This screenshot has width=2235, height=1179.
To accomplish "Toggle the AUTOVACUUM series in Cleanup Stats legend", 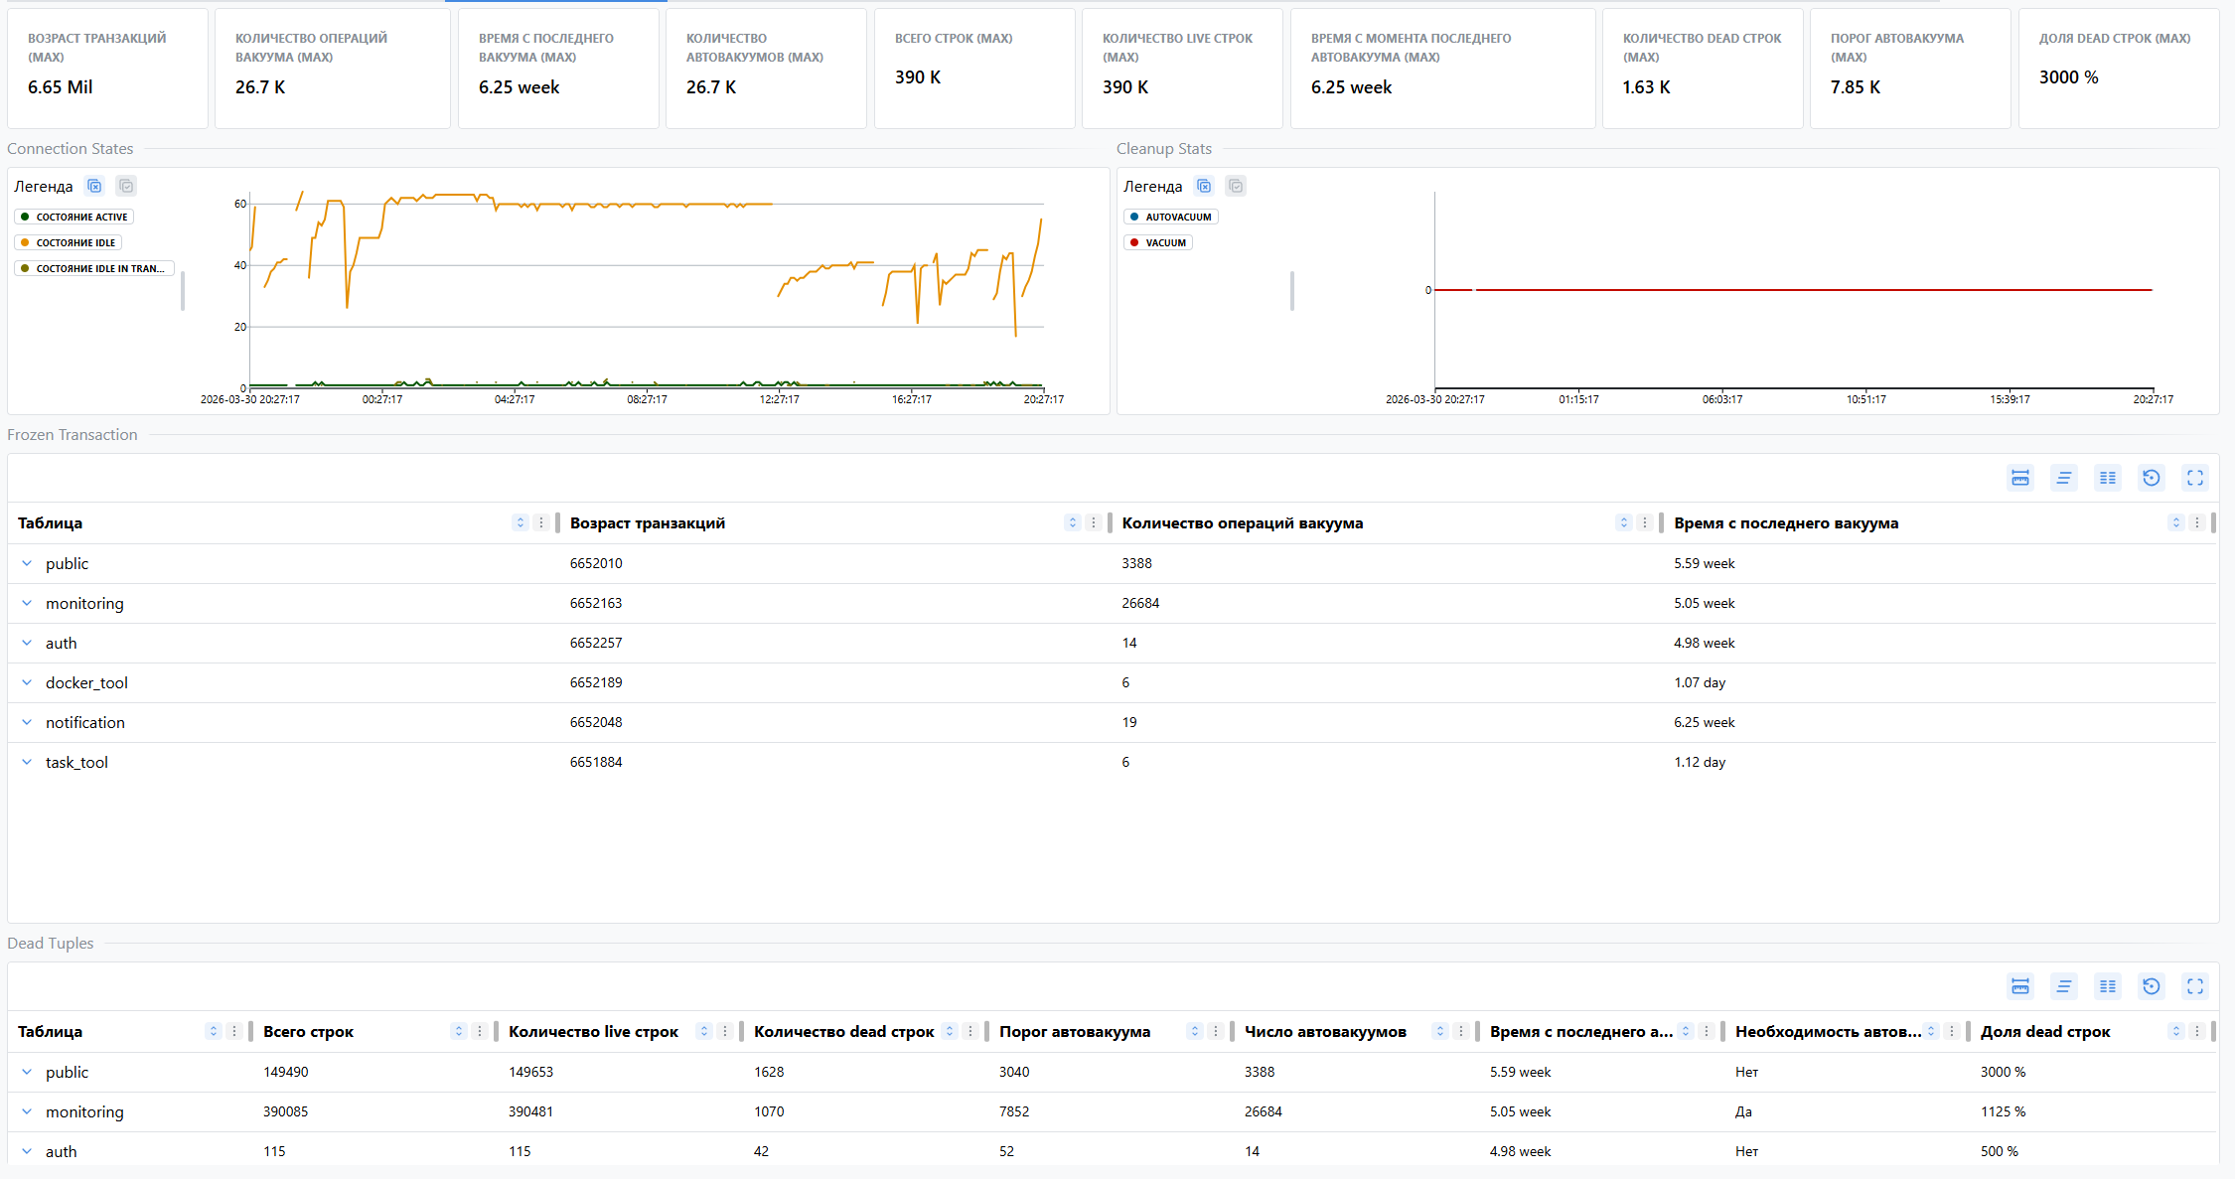I will tap(1173, 217).
